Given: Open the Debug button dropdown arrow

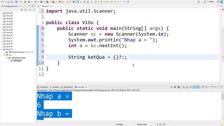Looking at the screenshot, I should pos(38,2).
